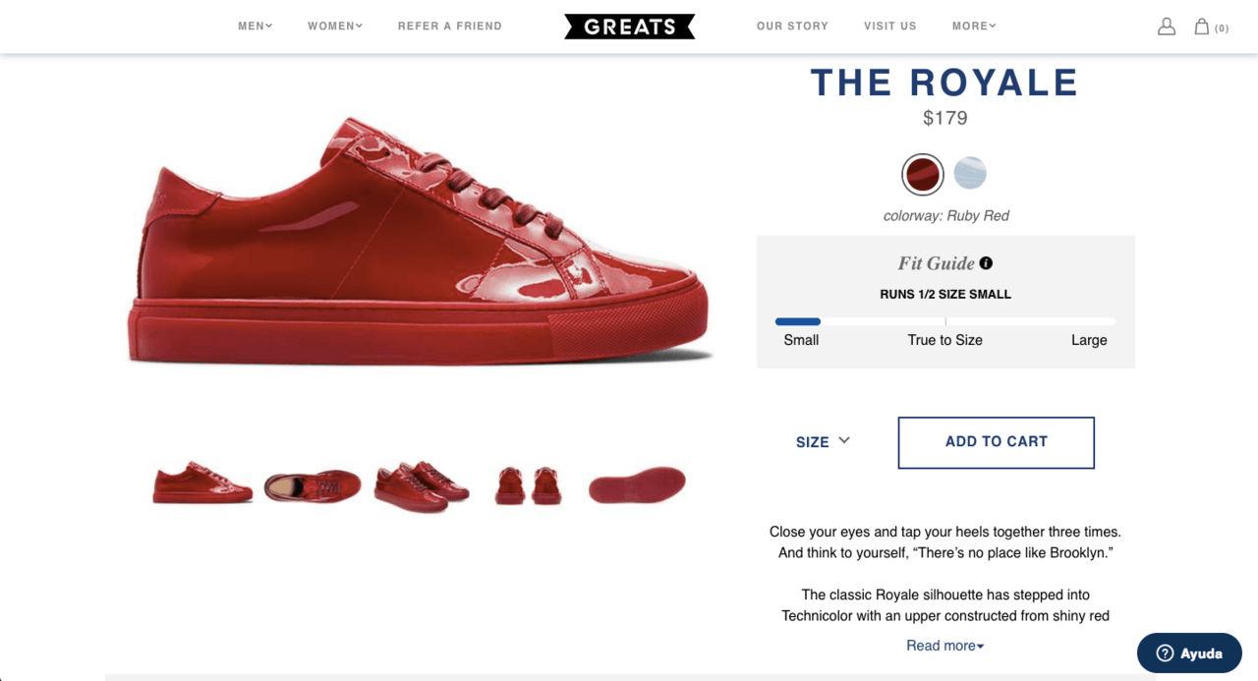Open the Ayuda help chat widget
The width and height of the screenshot is (1258, 681).
1189,653
